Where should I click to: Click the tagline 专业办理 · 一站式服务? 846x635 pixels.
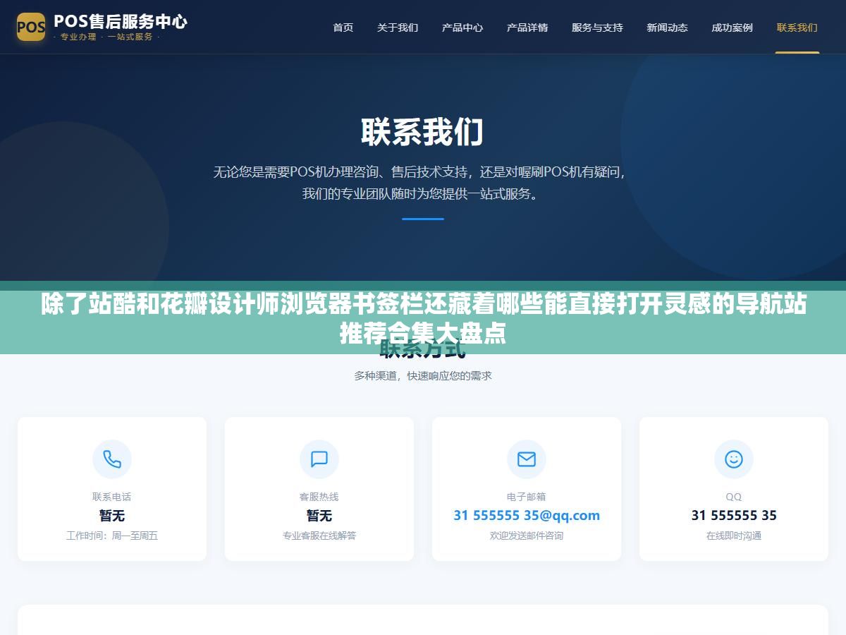[107, 37]
